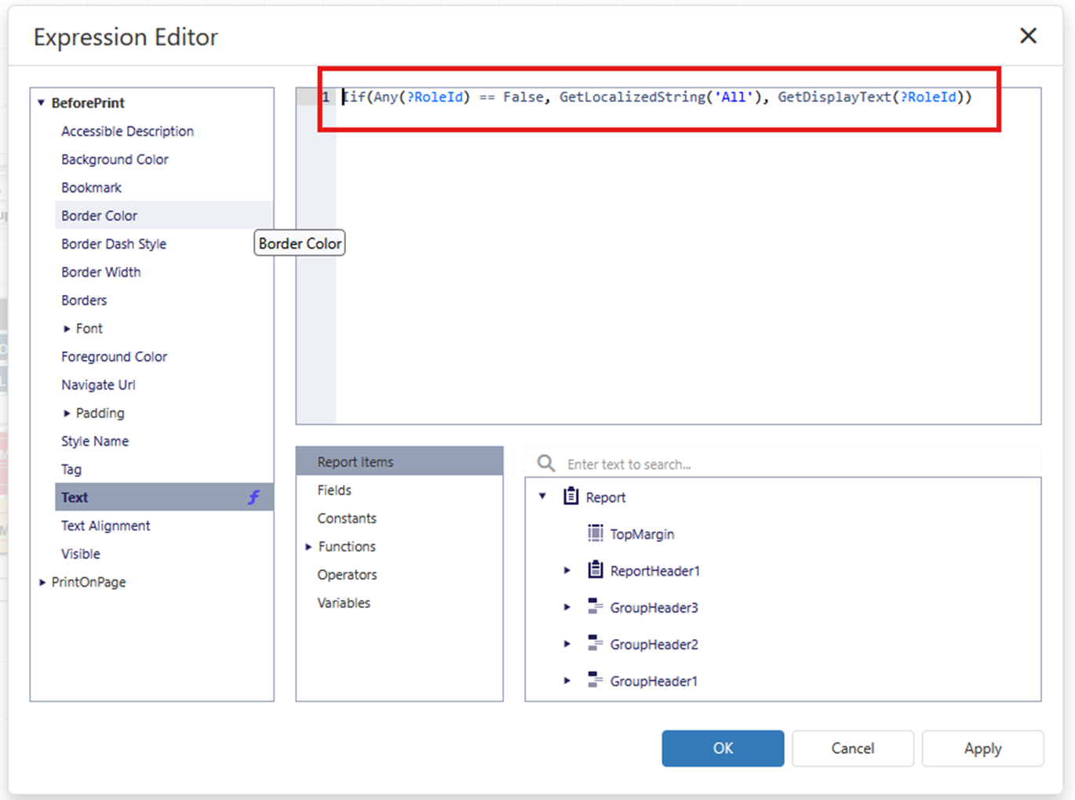Expand the ReportHeader1 tree node
The width and height of the screenshot is (1075, 800).
click(x=567, y=571)
